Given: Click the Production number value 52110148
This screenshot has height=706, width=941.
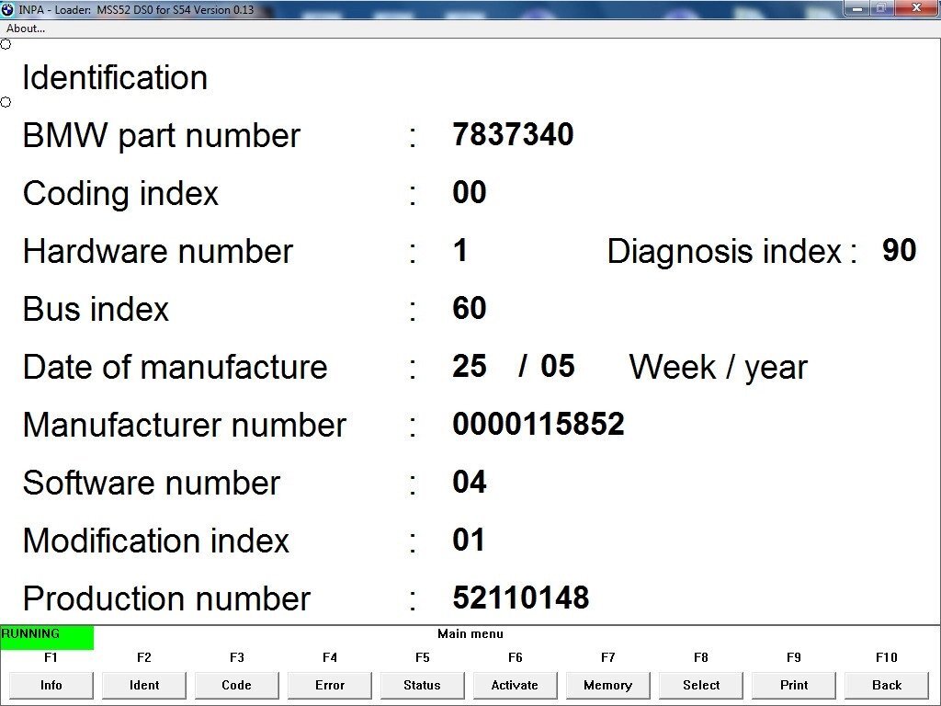Looking at the screenshot, I should coord(520,598).
